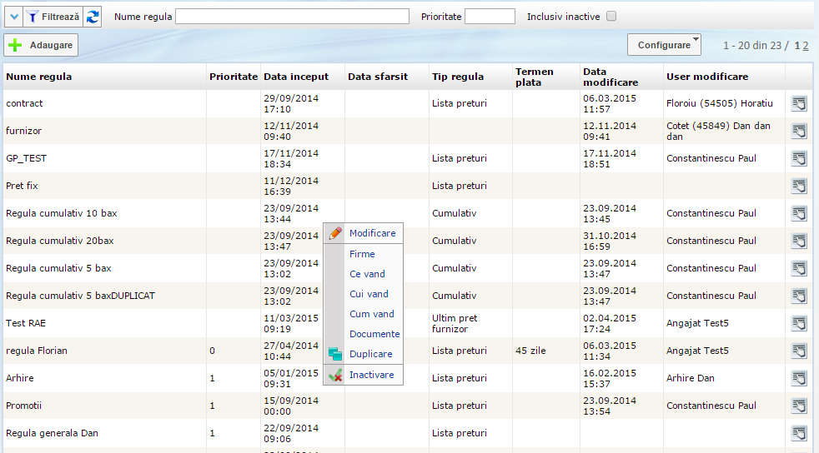Choose Modificare from the context menu
Image resolution: width=819 pixels, height=453 pixels.
pos(372,234)
